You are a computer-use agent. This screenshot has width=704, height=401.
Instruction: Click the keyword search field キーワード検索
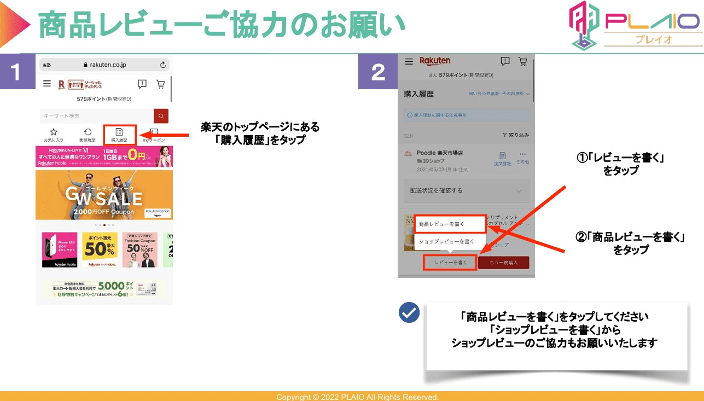(x=97, y=116)
